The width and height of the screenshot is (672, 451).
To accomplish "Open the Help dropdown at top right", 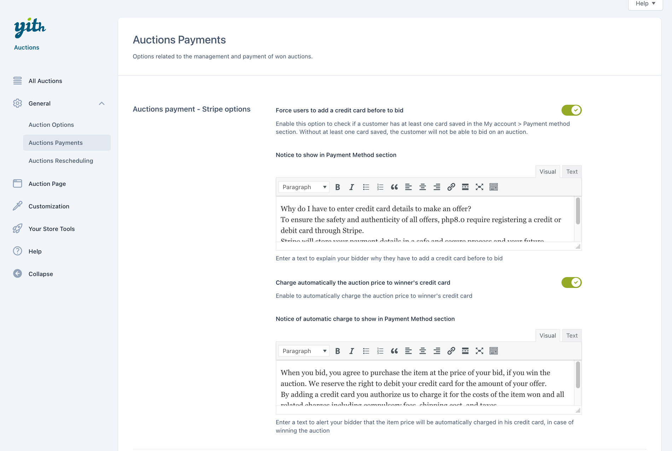I will 645,4.
